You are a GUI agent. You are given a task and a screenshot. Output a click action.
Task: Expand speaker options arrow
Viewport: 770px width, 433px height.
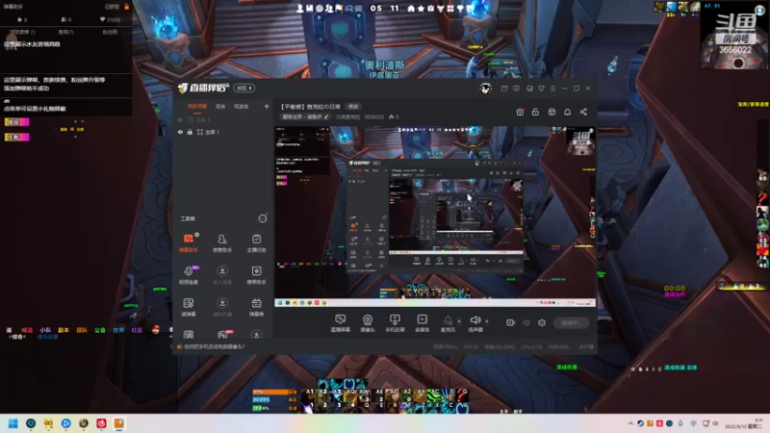pyautogui.click(x=487, y=321)
